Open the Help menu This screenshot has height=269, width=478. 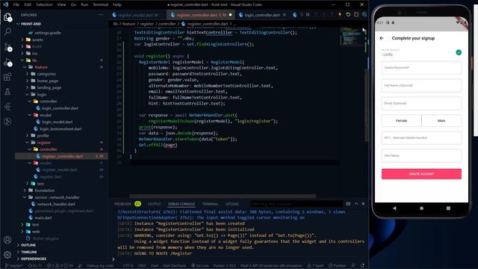117,4
